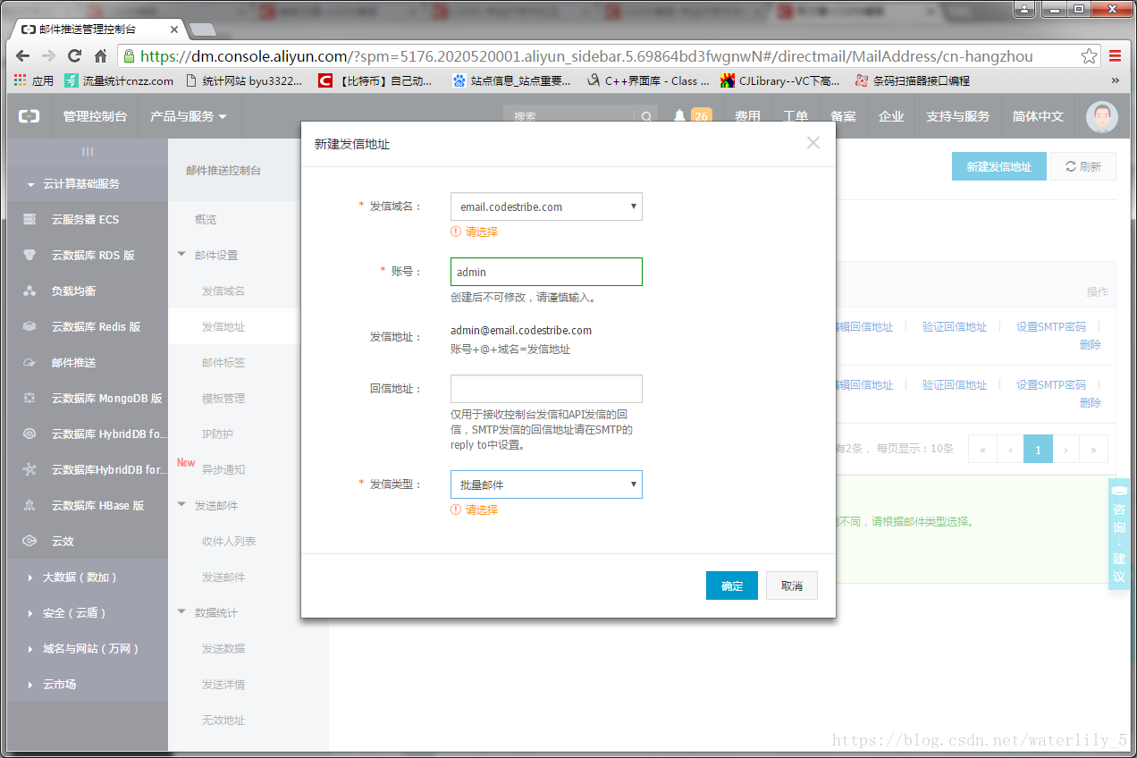Image resolution: width=1137 pixels, height=758 pixels.
Task: Click the RDS cloud database sidebar icon
Action: pos(29,255)
